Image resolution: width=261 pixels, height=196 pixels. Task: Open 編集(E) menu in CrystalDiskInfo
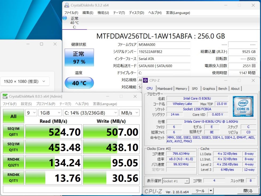(88, 13)
